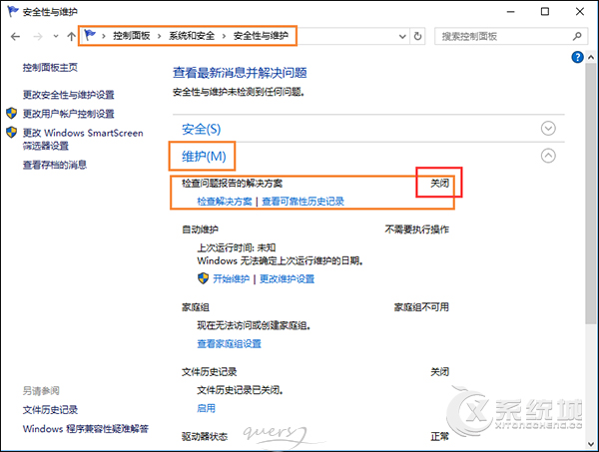599x452 pixels.
Task: Open 更改用户帐户控制设置 link
Action: coord(68,114)
